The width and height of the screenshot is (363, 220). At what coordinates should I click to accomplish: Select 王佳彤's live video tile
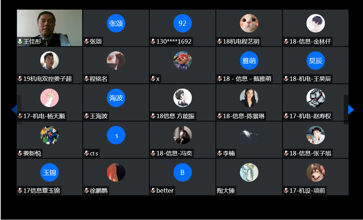[x=50, y=28]
